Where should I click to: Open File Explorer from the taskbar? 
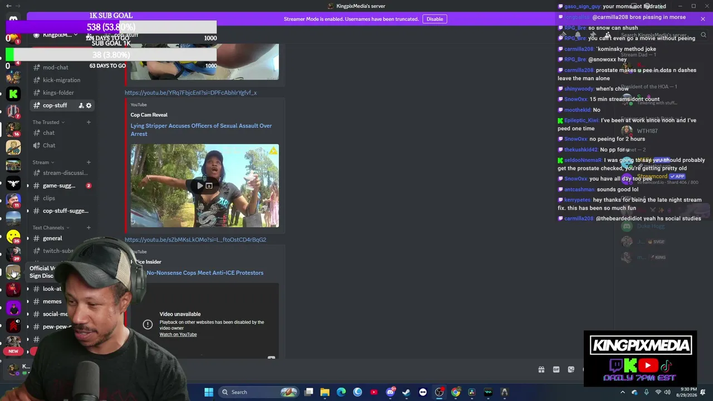325,392
